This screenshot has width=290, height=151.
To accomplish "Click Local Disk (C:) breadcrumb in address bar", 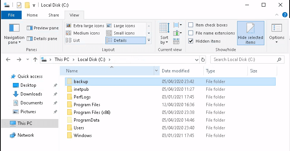I will tap(91, 60).
